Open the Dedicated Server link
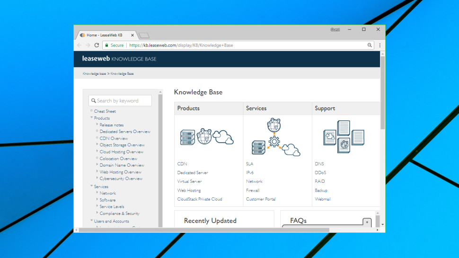 pos(193,172)
